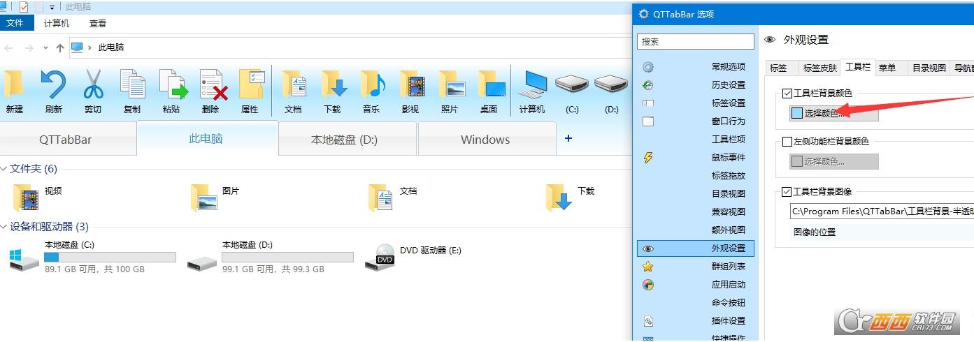Select 工具栏项 in options sidebar

(696, 140)
